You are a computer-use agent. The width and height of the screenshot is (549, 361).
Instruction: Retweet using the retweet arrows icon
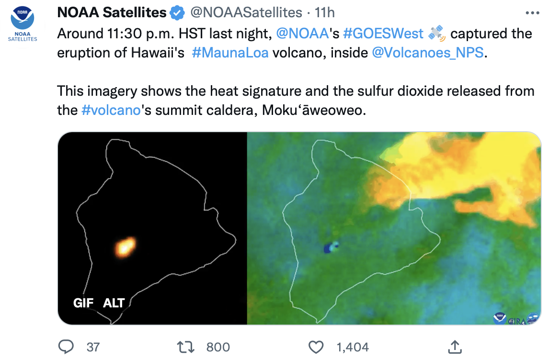point(185,347)
